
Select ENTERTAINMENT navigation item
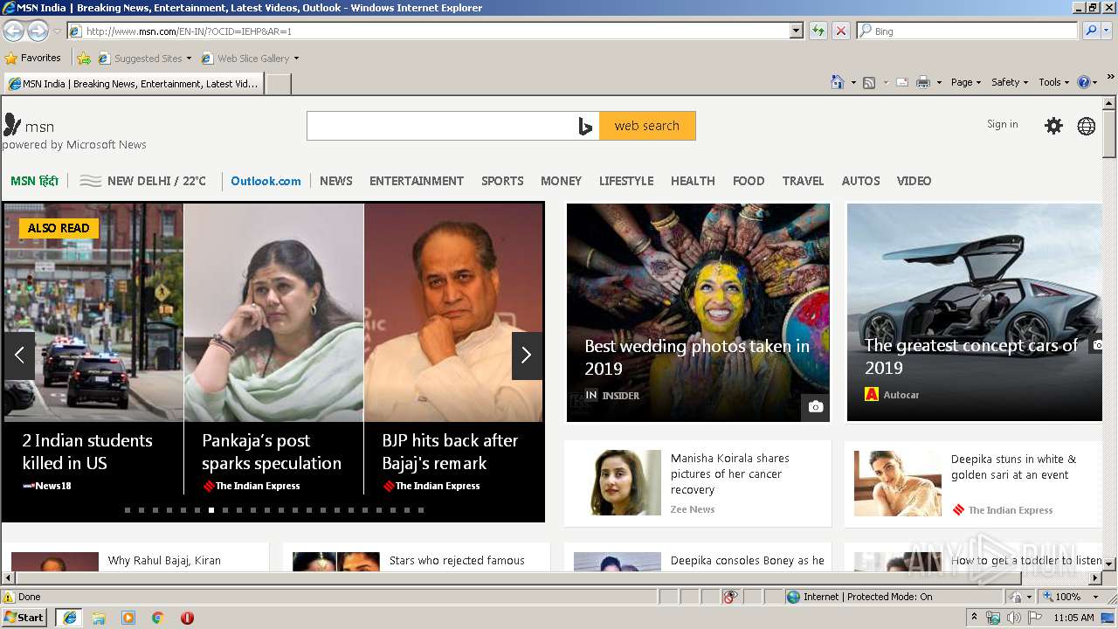(417, 181)
